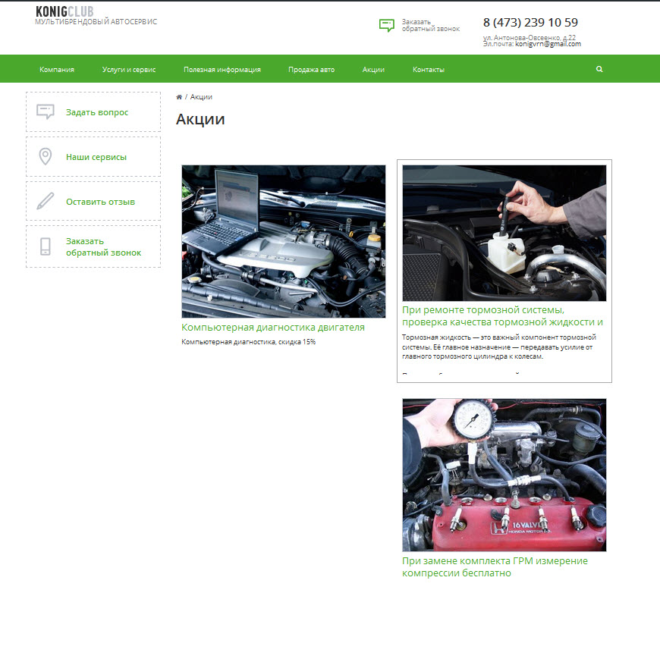Click the phone icon beside sidebar Заказать обратный звонок
The width and height of the screenshot is (660, 659).
[x=46, y=246]
